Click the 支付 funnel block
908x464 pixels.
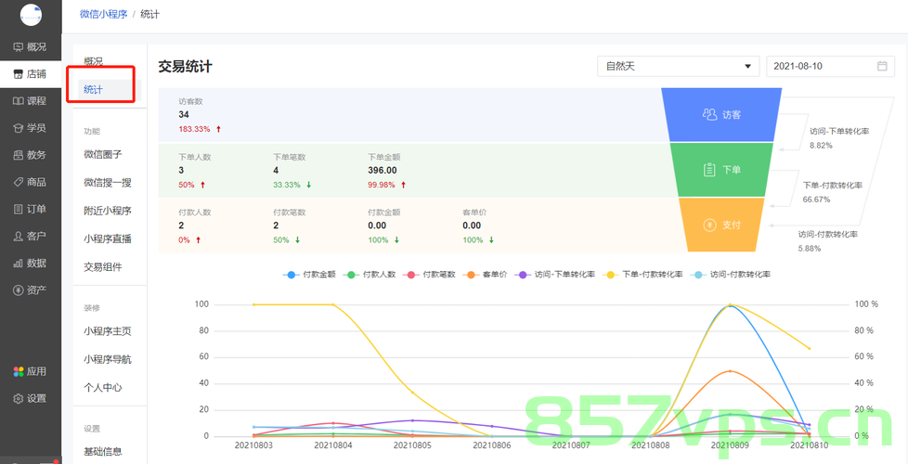tap(721, 226)
